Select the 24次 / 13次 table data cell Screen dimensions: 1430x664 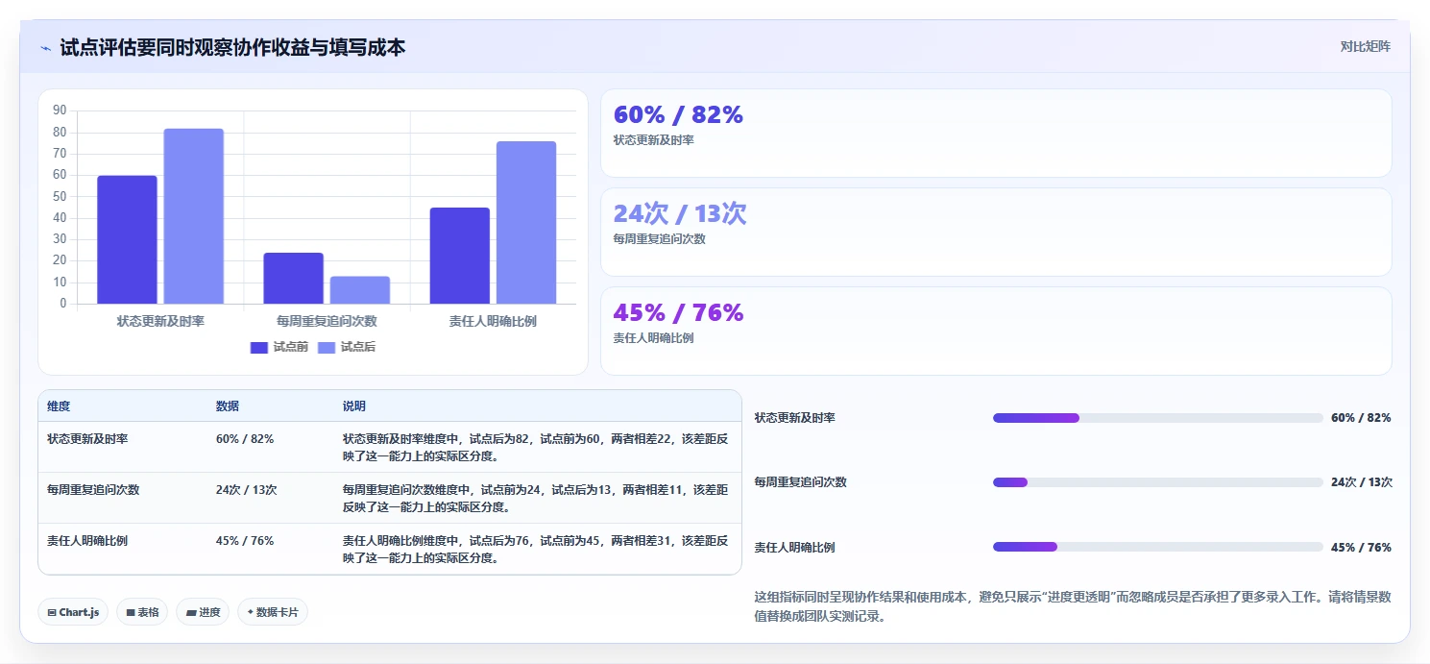click(x=247, y=489)
